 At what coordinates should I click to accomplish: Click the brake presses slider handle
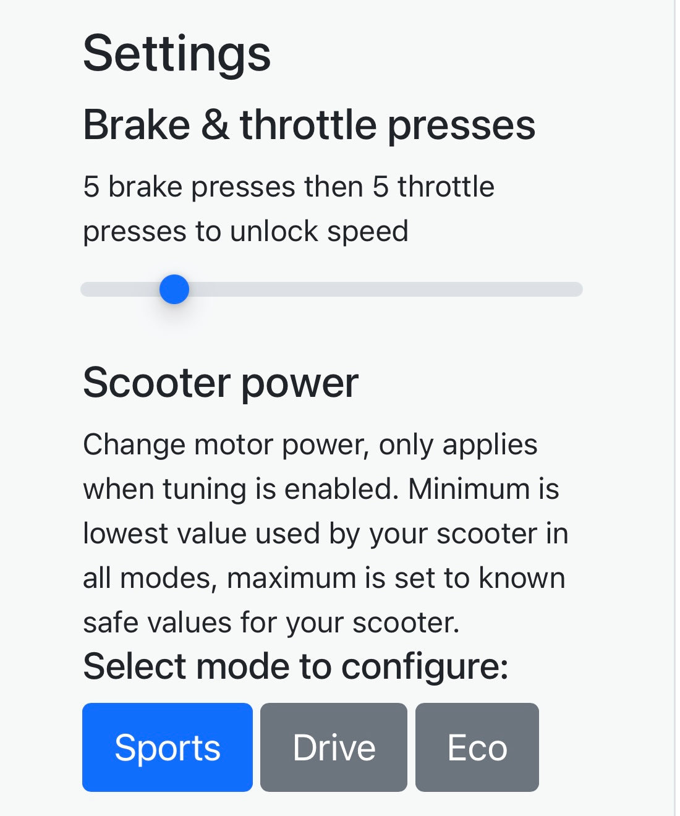(x=175, y=289)
